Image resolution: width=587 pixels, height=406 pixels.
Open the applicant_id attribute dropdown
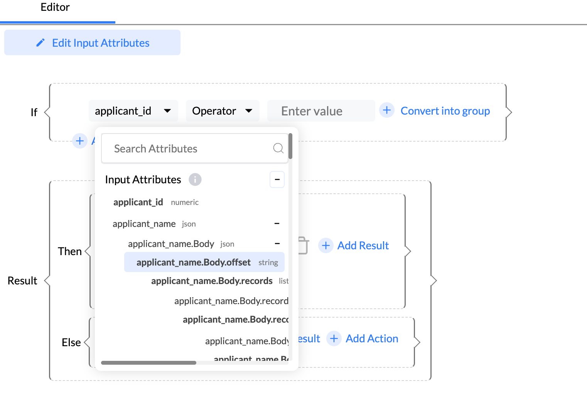(x=133, y=111)
